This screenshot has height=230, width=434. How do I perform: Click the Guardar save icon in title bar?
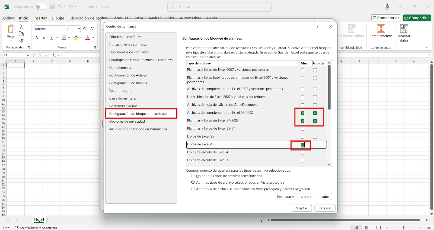[53, 7]
